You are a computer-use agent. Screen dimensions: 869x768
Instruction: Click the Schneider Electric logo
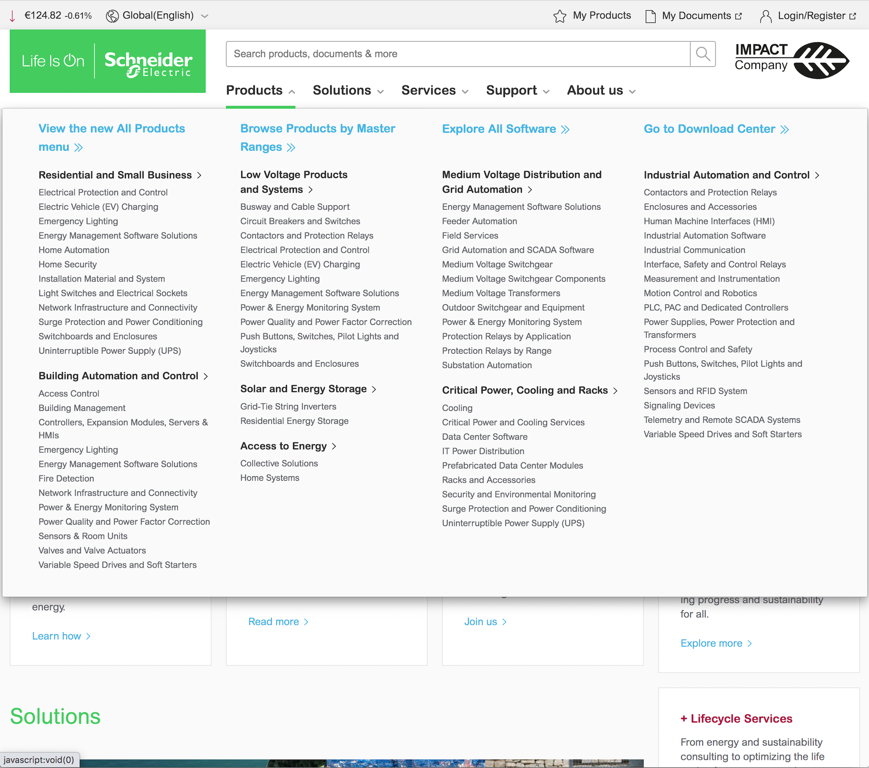coord(107,61)
